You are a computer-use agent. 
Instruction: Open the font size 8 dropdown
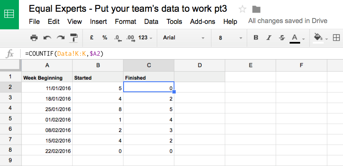point(230,38)
